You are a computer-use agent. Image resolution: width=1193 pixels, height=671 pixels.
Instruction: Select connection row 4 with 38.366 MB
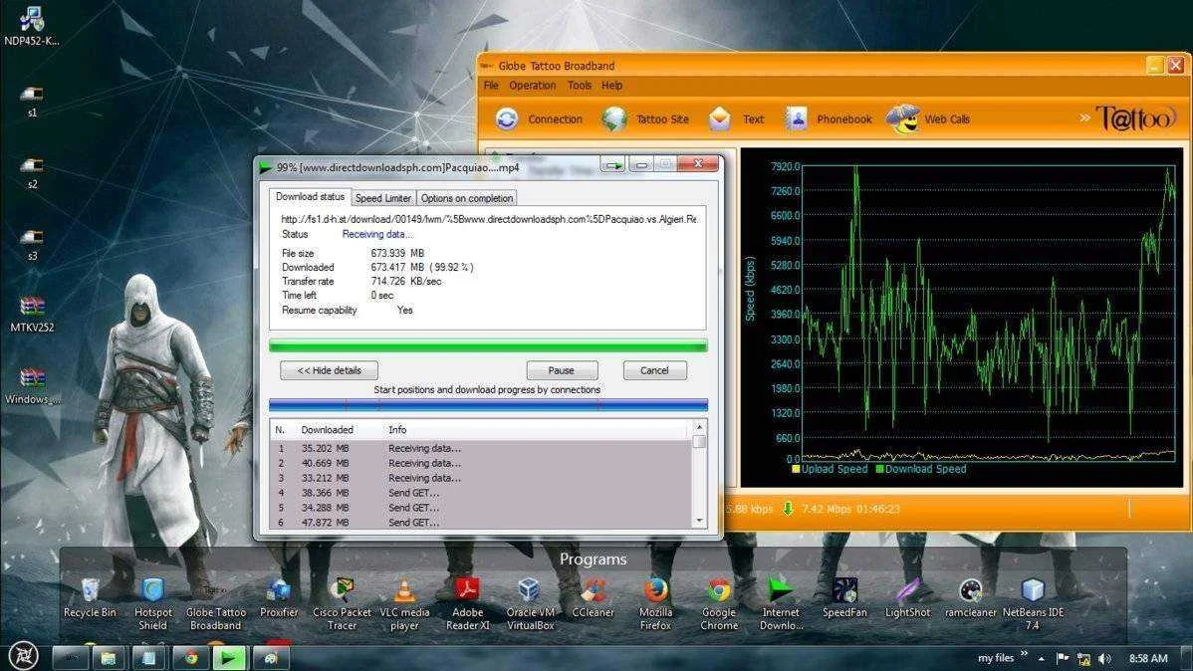click(x=481, y=493)
